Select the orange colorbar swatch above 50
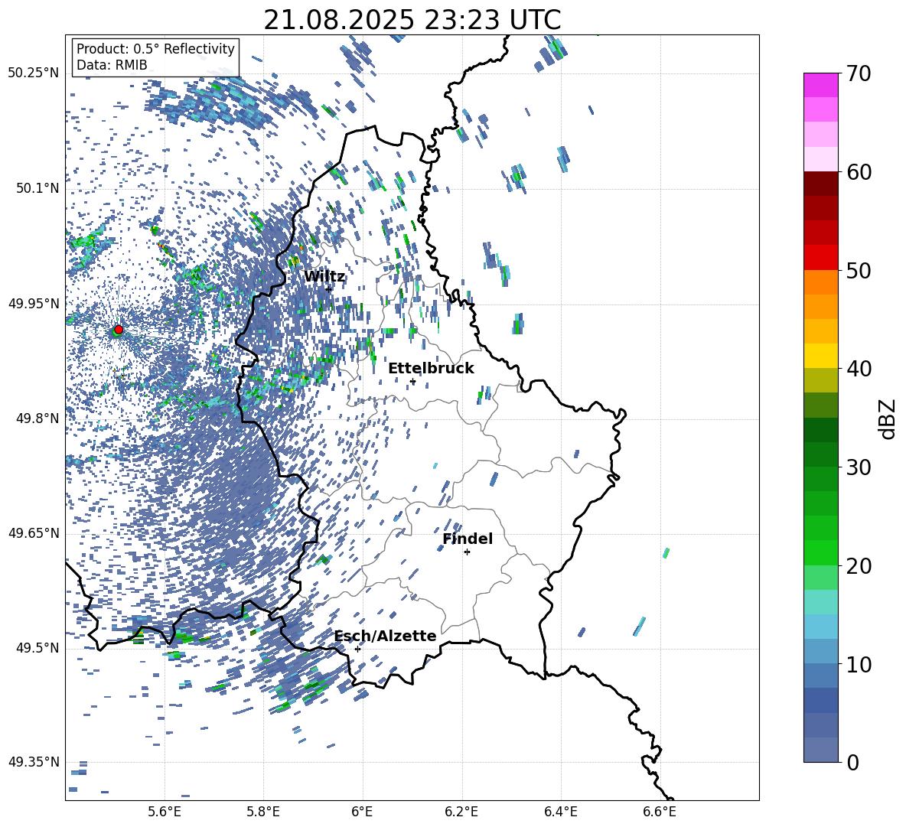906x827 pixels. 821,282
